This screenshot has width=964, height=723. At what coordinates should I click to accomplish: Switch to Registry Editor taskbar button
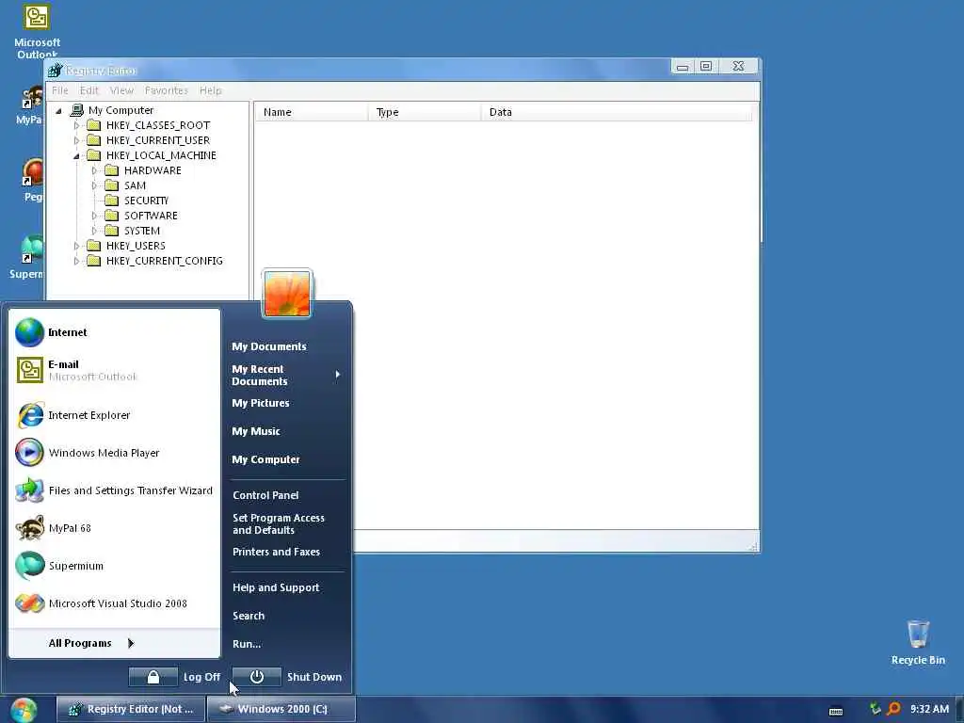(x=130, y=709)
